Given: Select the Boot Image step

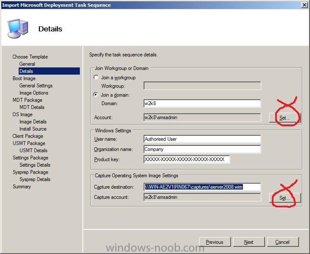Looking at the screenshot, I should tap(24, 78).
